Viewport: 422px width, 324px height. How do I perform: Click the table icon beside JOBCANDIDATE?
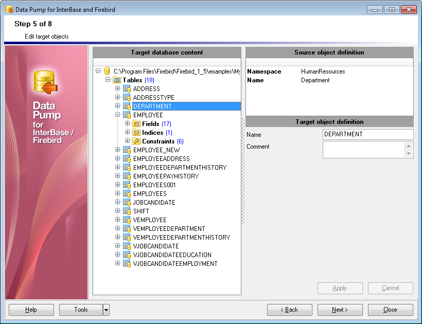[x=127, y=202]
